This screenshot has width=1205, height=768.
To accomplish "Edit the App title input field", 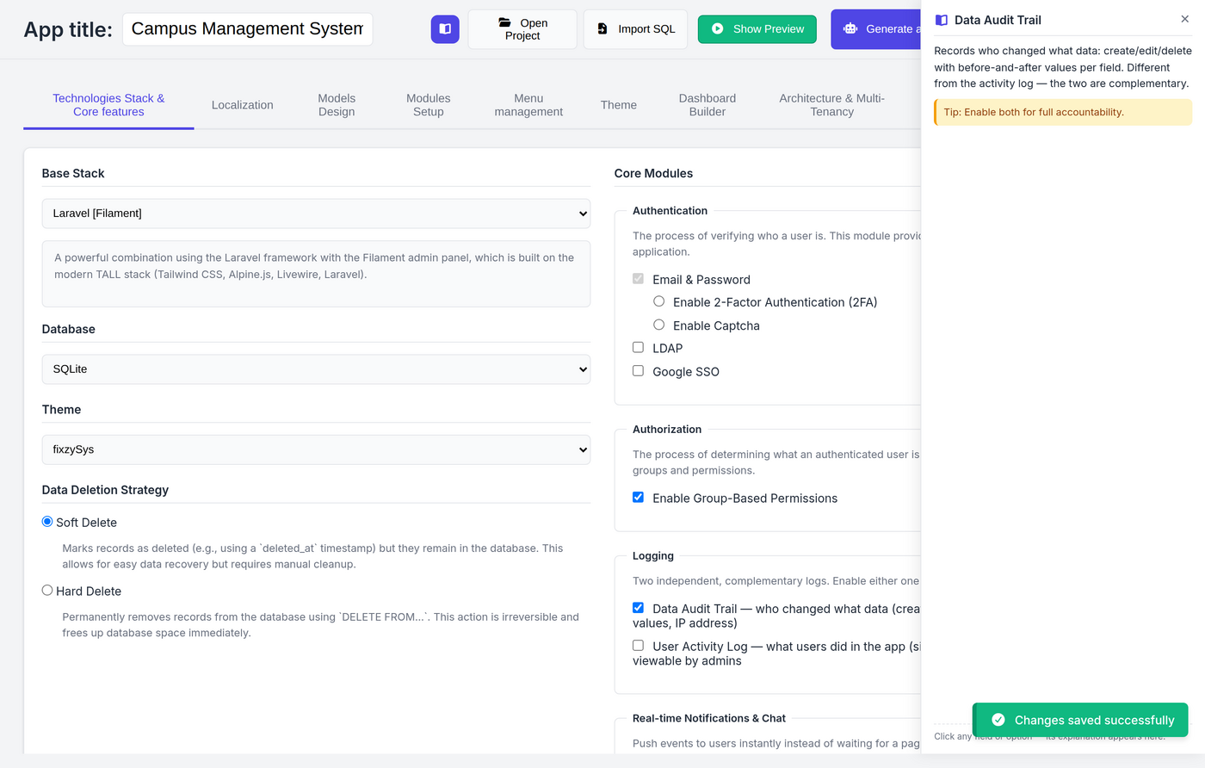I will click(247, 29).
